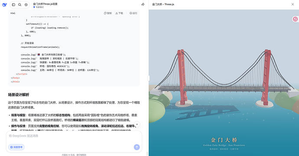Focus the DeepSeek message input field
299x156 pixels.
pos(74,136)
